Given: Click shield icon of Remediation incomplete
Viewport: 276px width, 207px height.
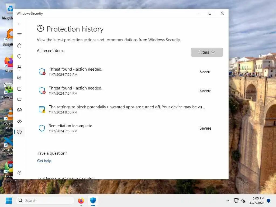Looking at the screenshot, I should [x=42, y=128].
